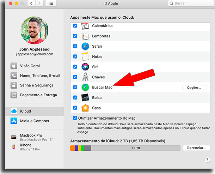This screenshot has height=174, width=215.
Task: Click the Chaves keychain icon
Action: (85, 77)
